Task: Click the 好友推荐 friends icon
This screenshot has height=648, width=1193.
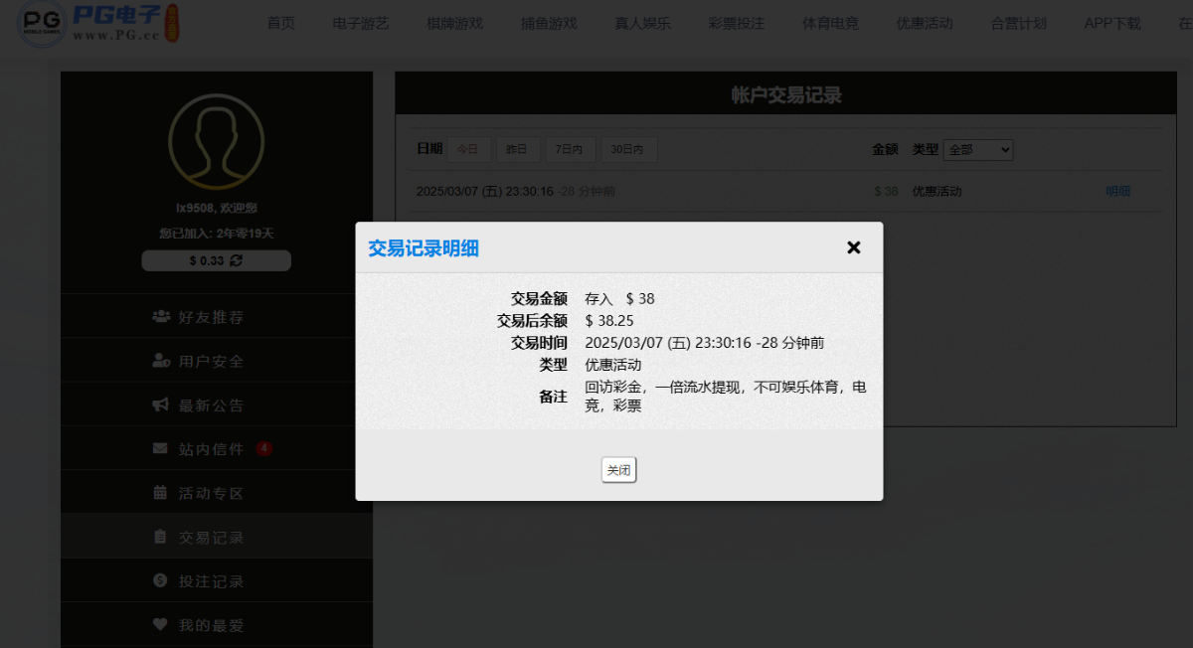Action: (x=161, y=317)
